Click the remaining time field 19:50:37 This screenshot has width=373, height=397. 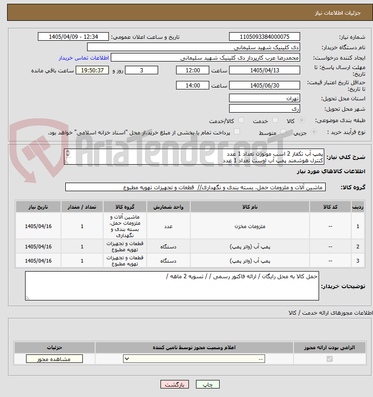click(x=92, y=71)
